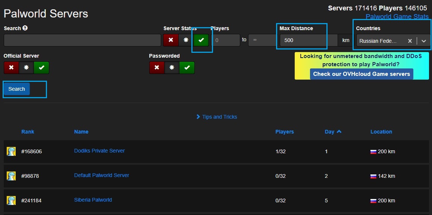The image size is (432, 215).
Task: Expand the Tips and Tricks section
Action: click(216, 117)
